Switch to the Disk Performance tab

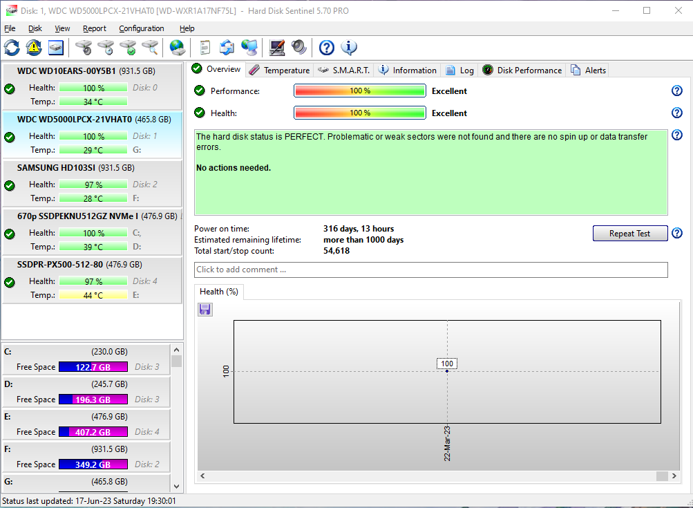(x=522, y=70)
